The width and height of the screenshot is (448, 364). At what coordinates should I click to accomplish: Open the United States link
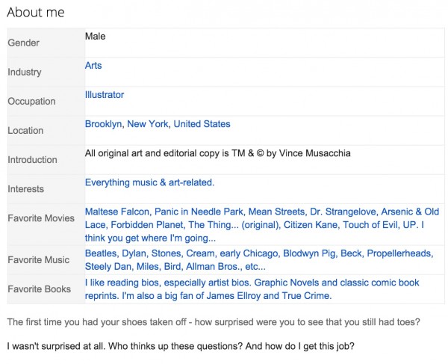202,124
